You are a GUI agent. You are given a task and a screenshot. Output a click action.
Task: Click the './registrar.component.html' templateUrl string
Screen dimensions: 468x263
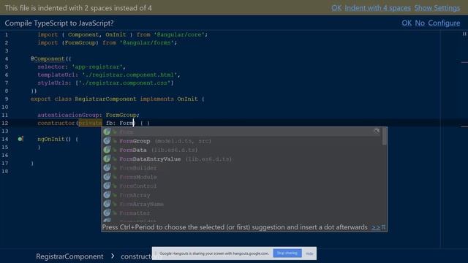click(129, 75)
